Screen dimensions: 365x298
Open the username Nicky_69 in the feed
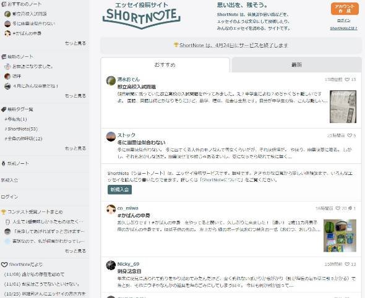tap(128, 264)
